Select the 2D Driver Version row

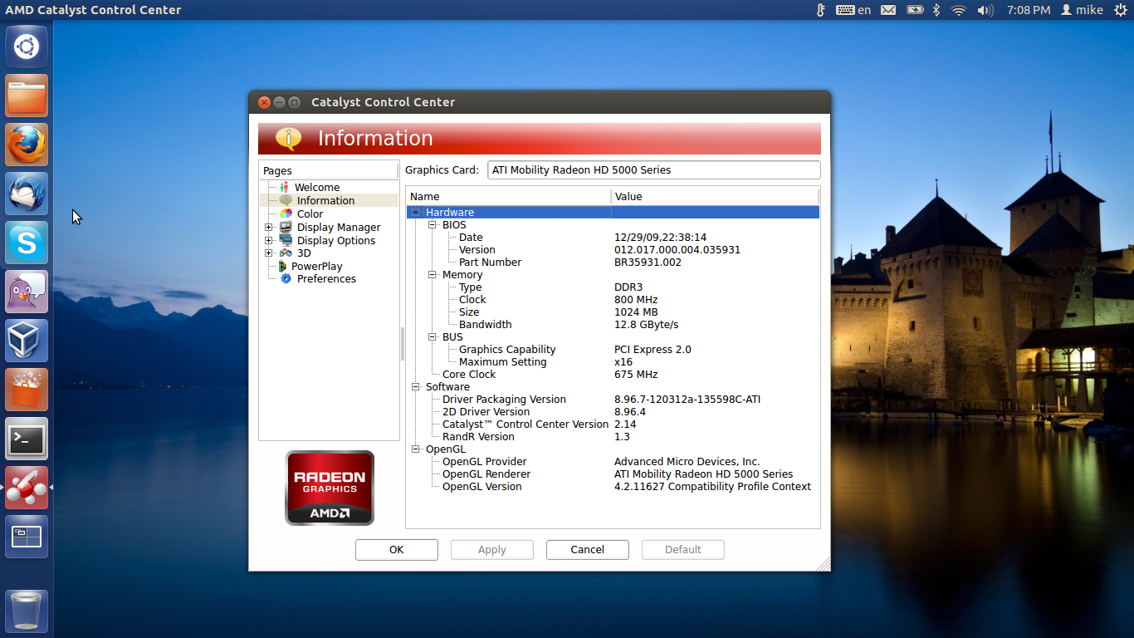613,412
